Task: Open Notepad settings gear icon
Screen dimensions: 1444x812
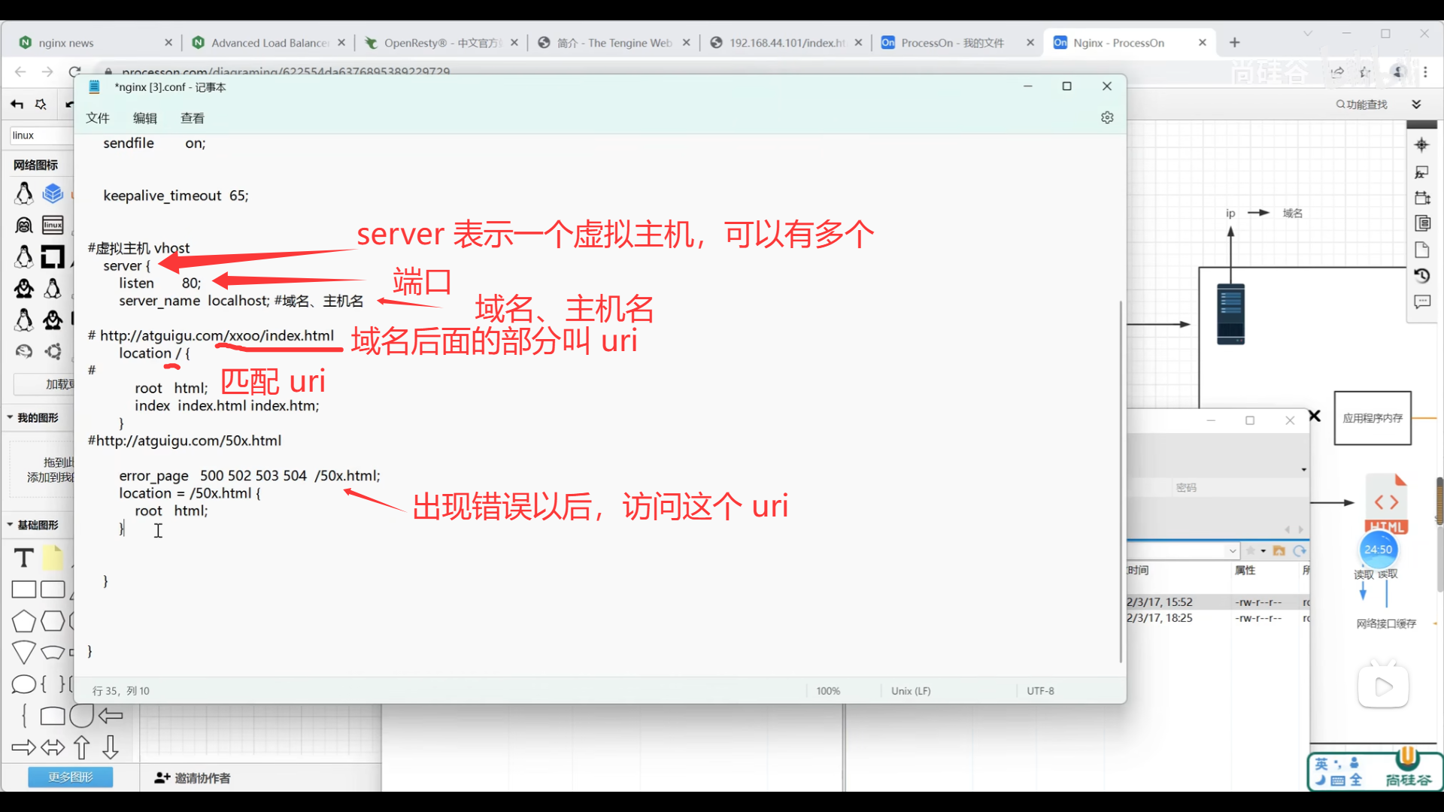Action: [1107, 118]
